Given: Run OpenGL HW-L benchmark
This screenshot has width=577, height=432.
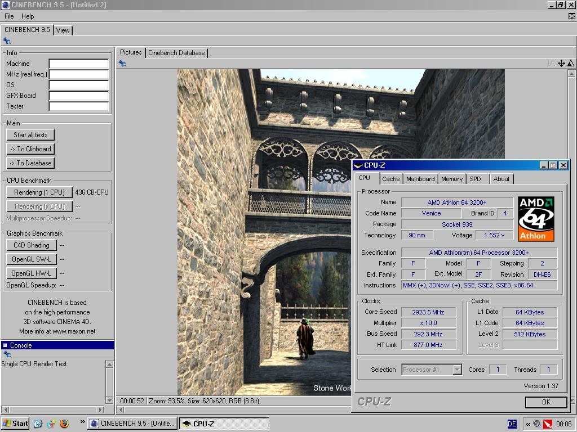Looking at the screenshot, I should (32, 273).
